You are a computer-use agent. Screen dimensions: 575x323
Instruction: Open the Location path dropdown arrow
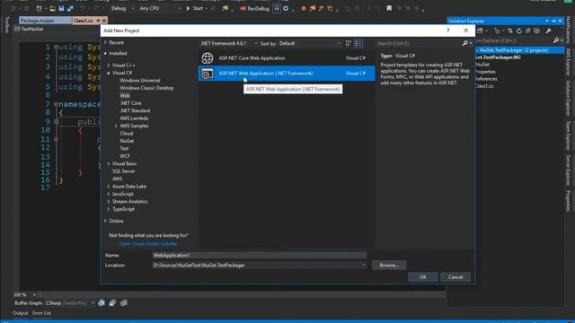[363, 266]
